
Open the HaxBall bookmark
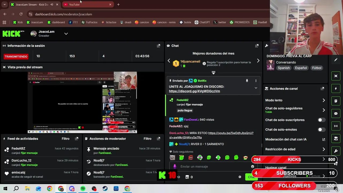(x=260, y=22)
